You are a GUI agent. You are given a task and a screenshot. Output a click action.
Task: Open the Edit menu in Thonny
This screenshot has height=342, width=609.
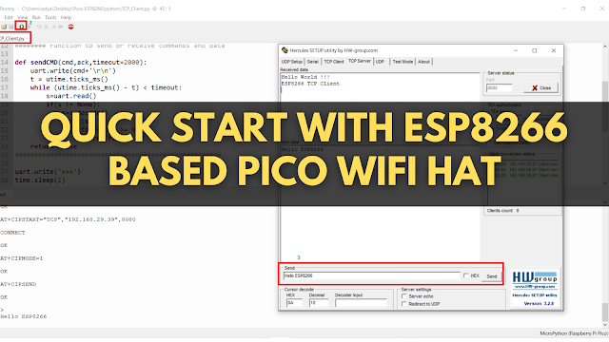click(x=9, y=17)
